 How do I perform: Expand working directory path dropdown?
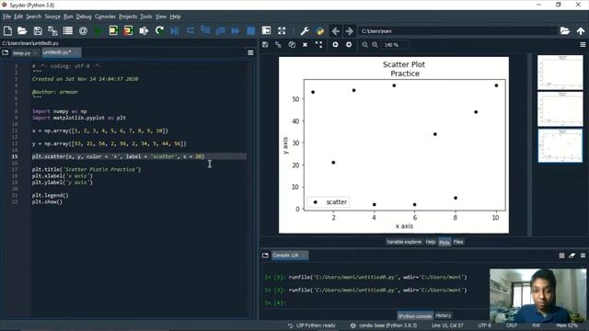click(554, 31)
